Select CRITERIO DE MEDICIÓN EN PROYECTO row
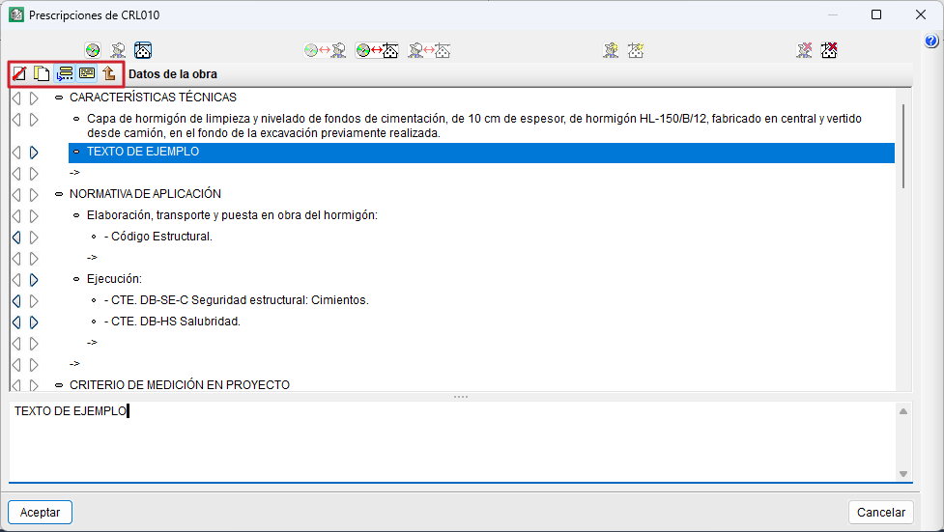This screenshot has height=532, width=944. [x=180, y=385]
